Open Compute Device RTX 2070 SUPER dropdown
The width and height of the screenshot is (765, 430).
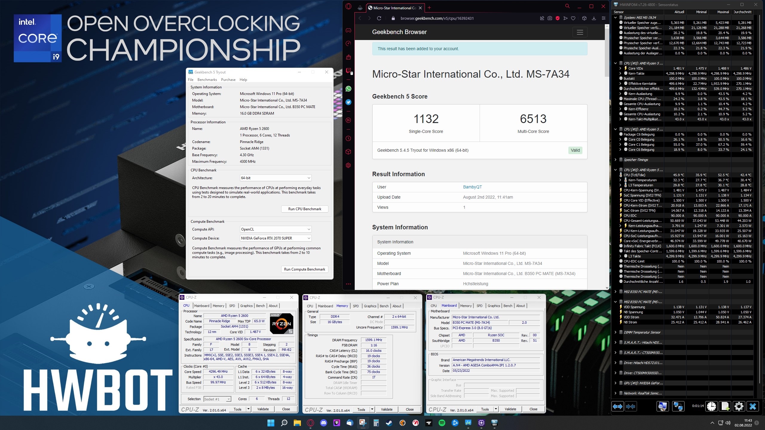tap(276, 238)
